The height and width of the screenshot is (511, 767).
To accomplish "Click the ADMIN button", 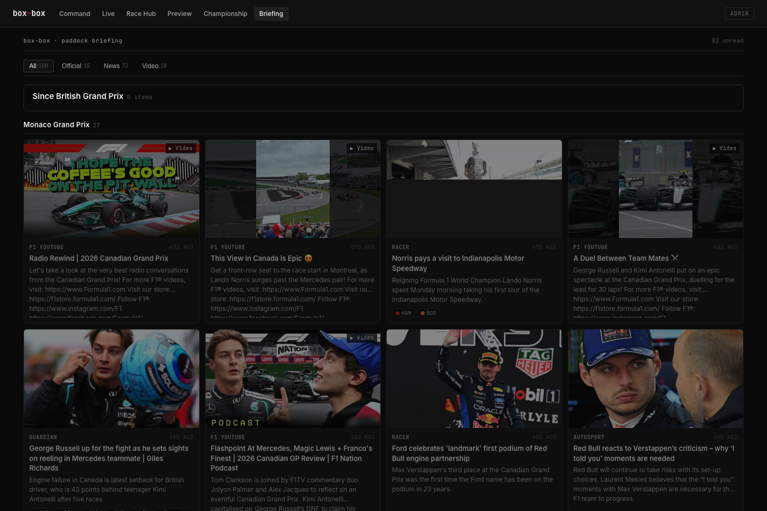I will point(739,13).
